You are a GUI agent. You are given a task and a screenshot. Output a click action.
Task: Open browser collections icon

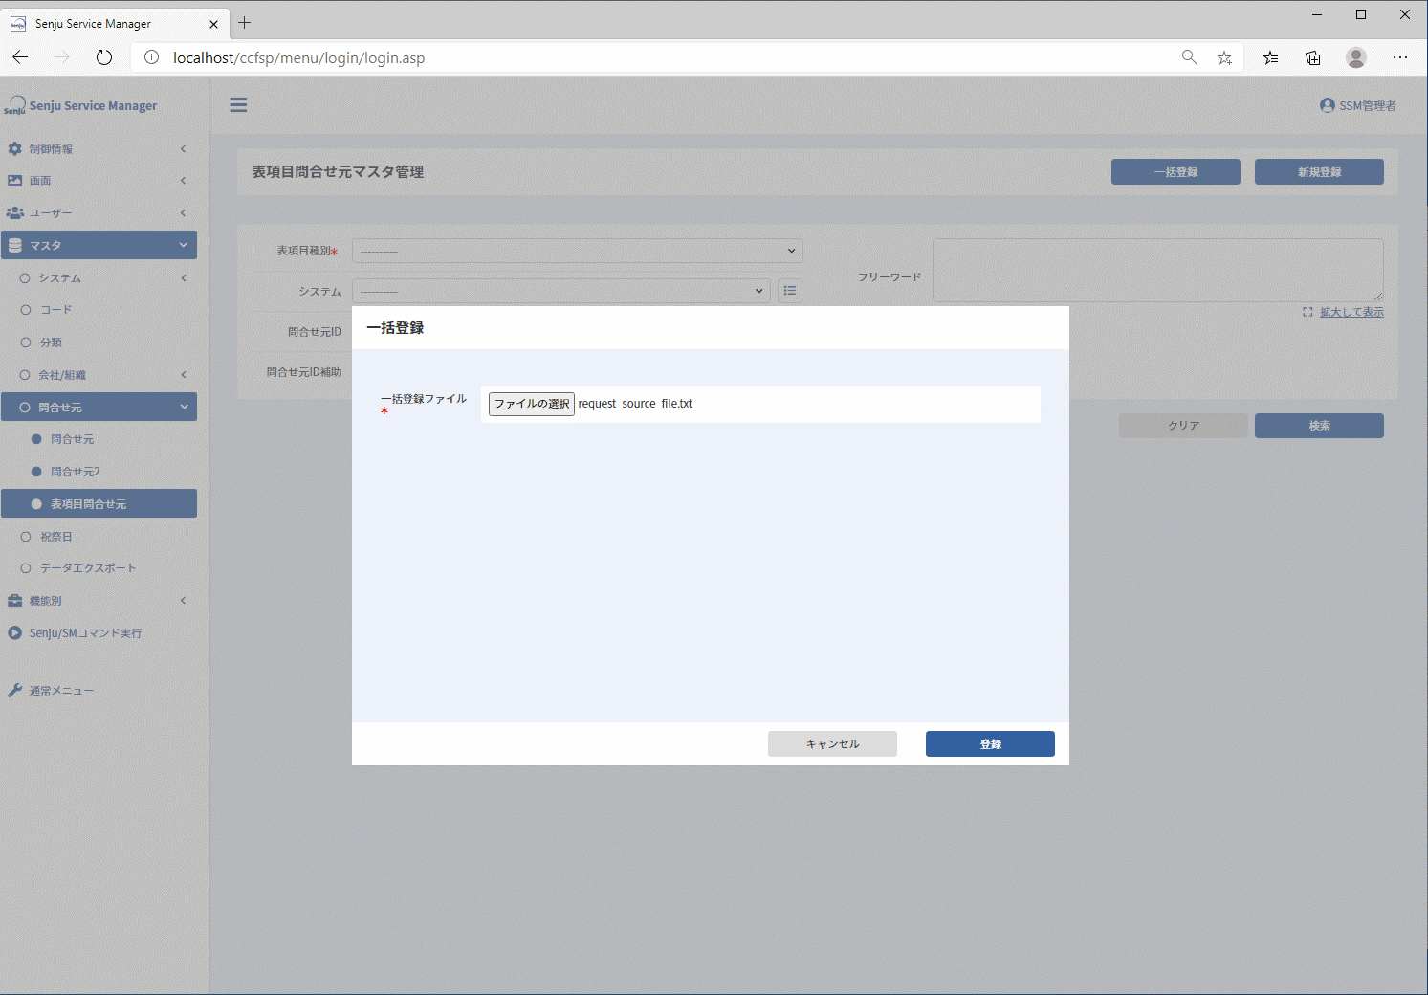coord(1313,57)
